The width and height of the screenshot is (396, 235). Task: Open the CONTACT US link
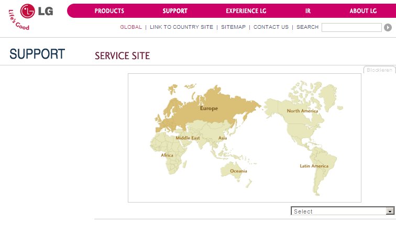click(x=271, y=27)
